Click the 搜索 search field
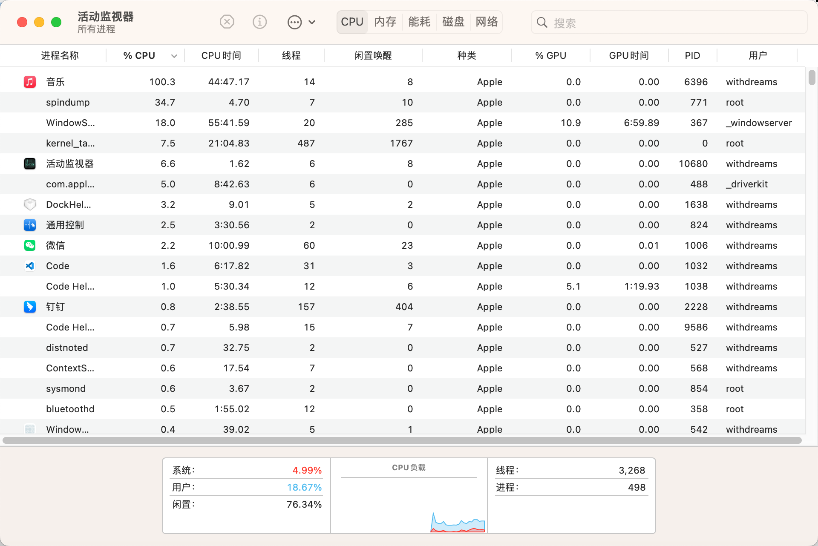This screenshot has width=818, height=546. pos(673,23)
